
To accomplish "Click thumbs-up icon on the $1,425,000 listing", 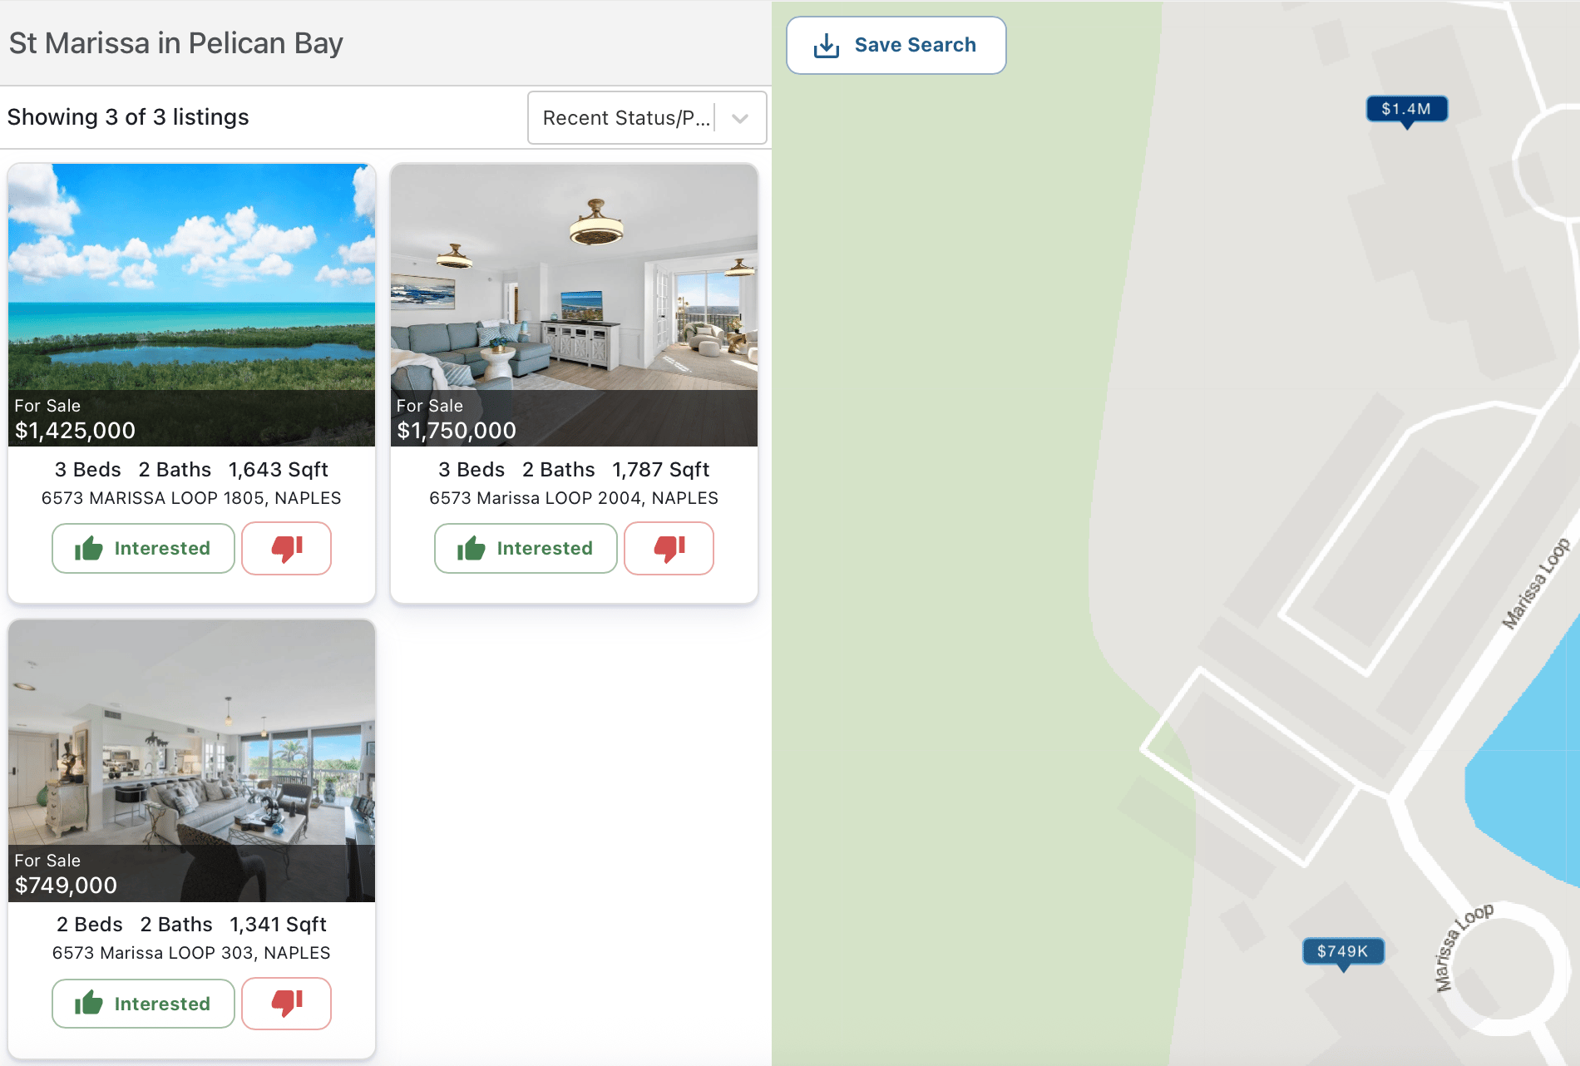I will [89, 549].
